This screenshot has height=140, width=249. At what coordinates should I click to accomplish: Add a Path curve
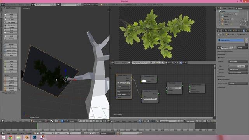pyautogui.click(x=11, y=56)
